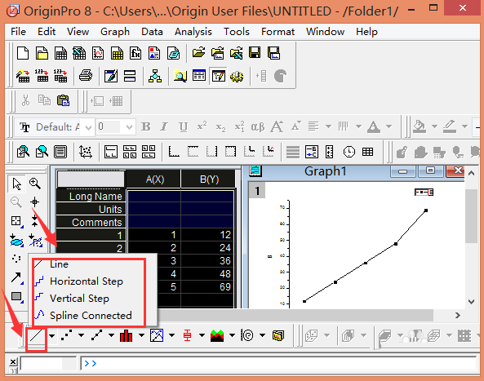Image resolution: width=484 pixels, height=381 pixels.
Task: Expand the Box chart dropdown arrow
Action: (202, 335)
